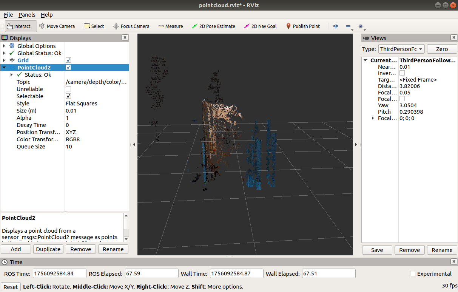Activate the 2D Nav Goal tool

click(261, 26)
